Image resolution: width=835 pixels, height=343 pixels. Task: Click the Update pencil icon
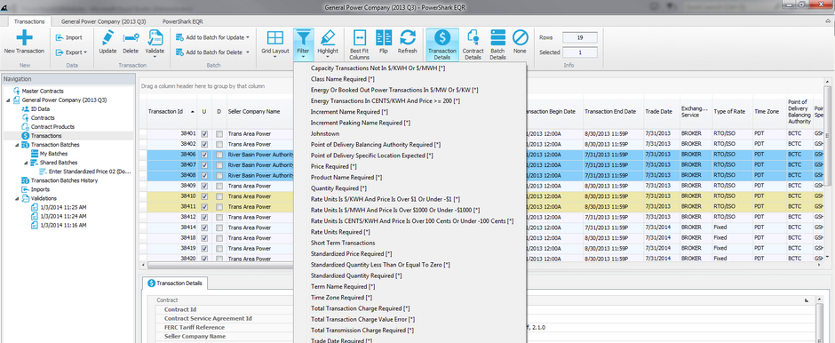(107, 38)
